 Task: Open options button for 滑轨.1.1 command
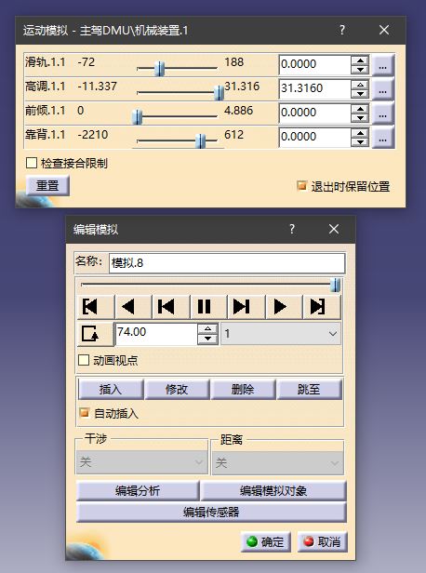pyautogui.click(x=383, y=65)
